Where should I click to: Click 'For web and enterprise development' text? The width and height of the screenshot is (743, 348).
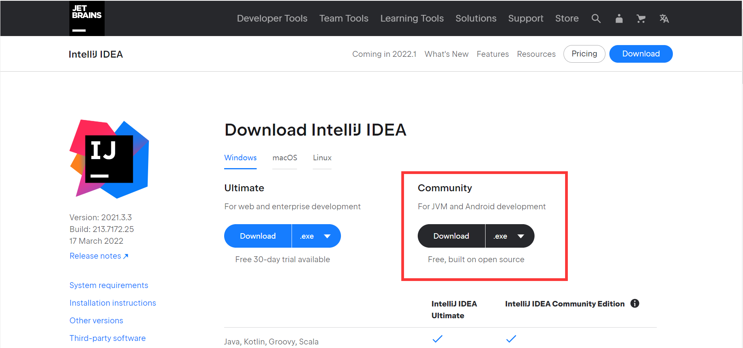(x=292, y=207)
